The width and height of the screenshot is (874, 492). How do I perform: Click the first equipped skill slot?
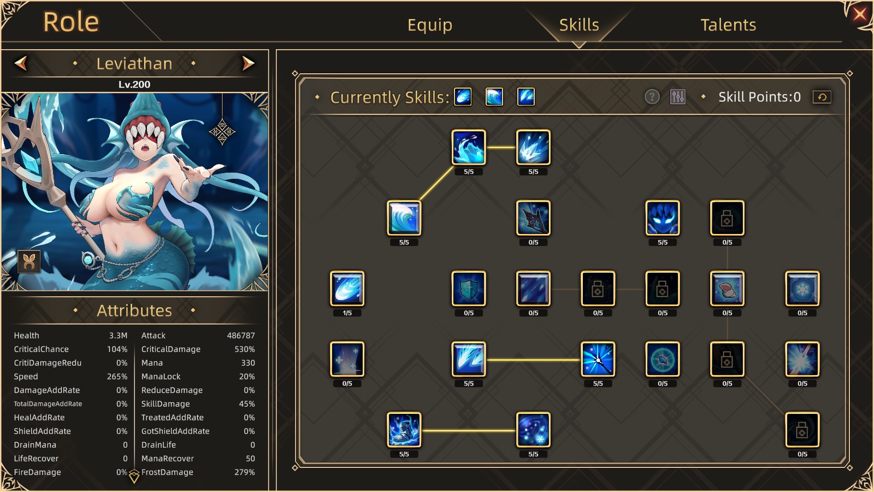pyautogui.click(x=463, y=97)
